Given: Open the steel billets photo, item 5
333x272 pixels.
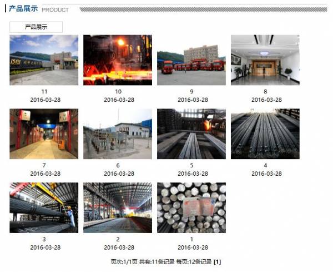Looking at the screenshot, I should [191, 134].
